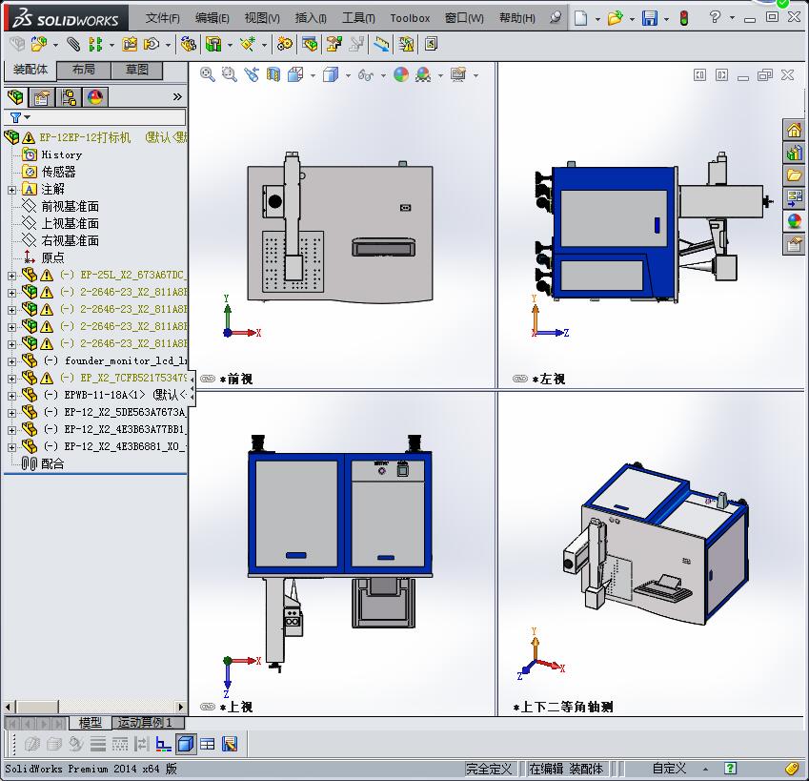
Task: Click the Zoom to Area magnifier
Action: click(x=230, y=75)
